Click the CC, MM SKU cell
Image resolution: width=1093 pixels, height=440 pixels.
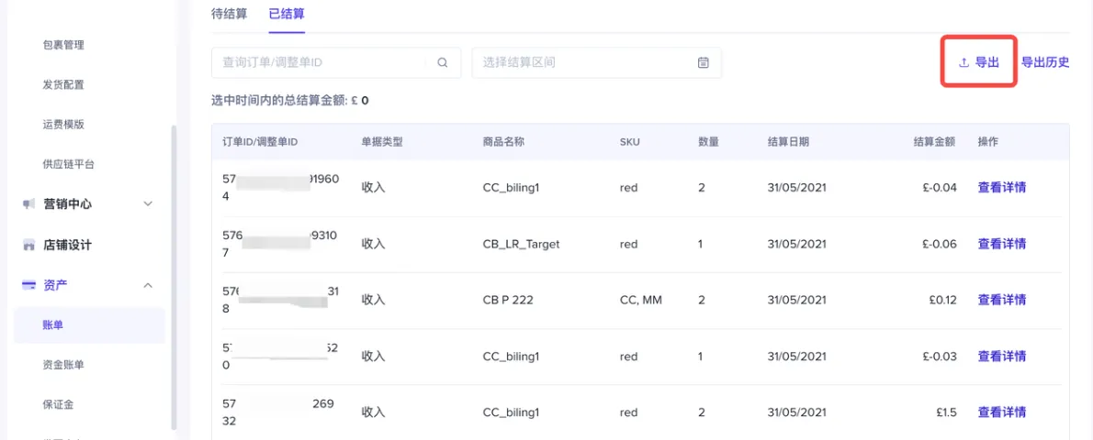[640, 300]
